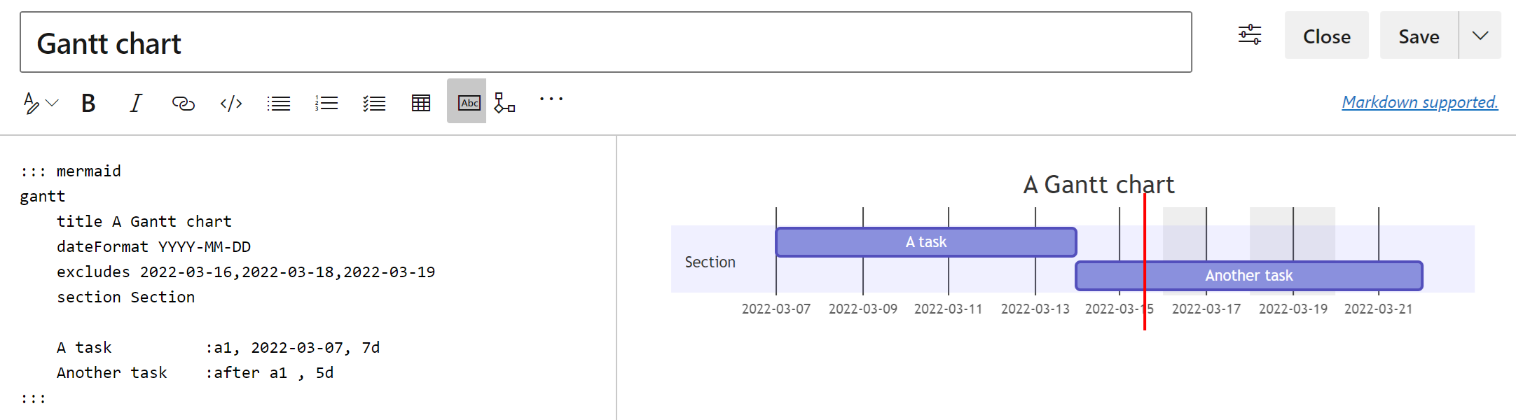Click the Markdown supported link
The image size is (1516, 420).
[1419, 102]
